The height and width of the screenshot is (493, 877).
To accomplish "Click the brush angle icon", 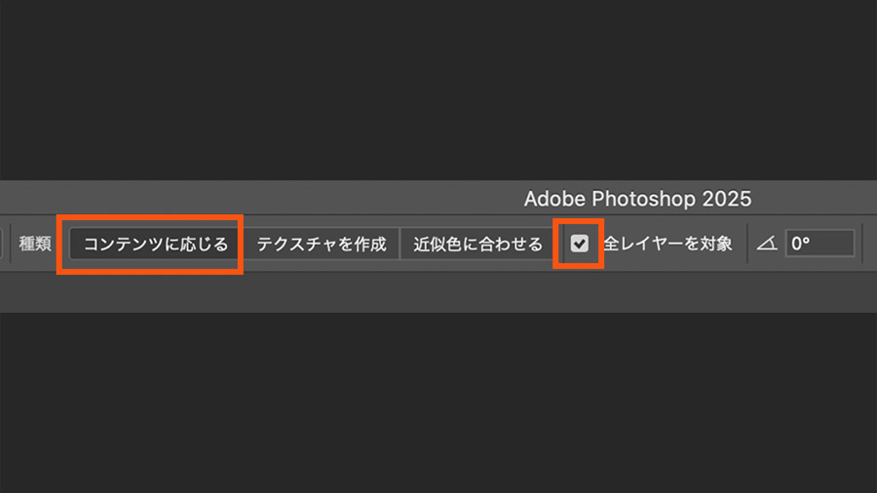I will [767, 244].
